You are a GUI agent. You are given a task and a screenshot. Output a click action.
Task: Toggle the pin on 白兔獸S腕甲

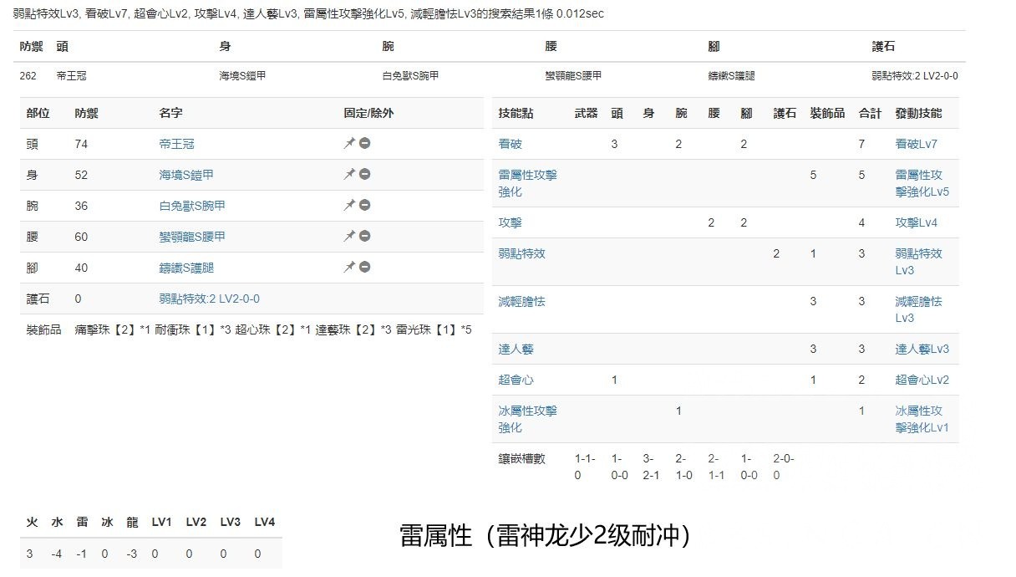click(349, 205)
